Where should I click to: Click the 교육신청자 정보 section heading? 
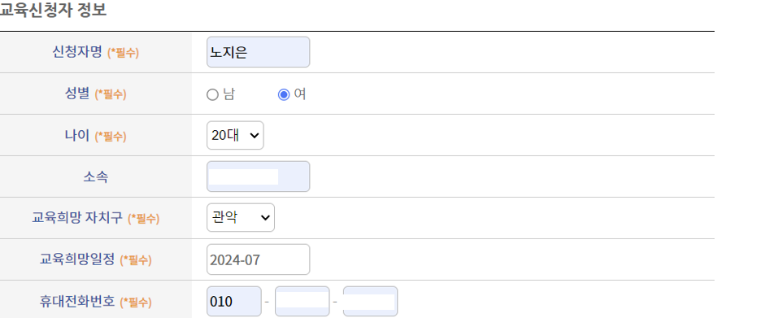53,10
